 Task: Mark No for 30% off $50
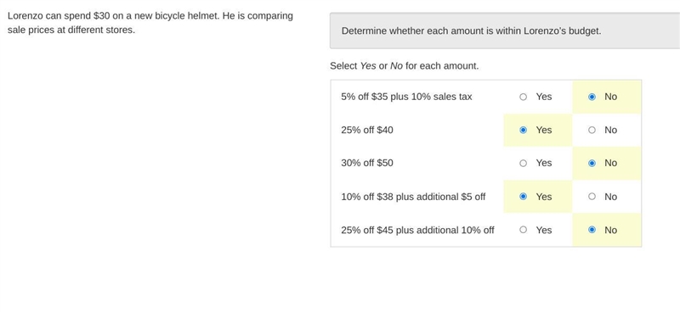[592, 163]
